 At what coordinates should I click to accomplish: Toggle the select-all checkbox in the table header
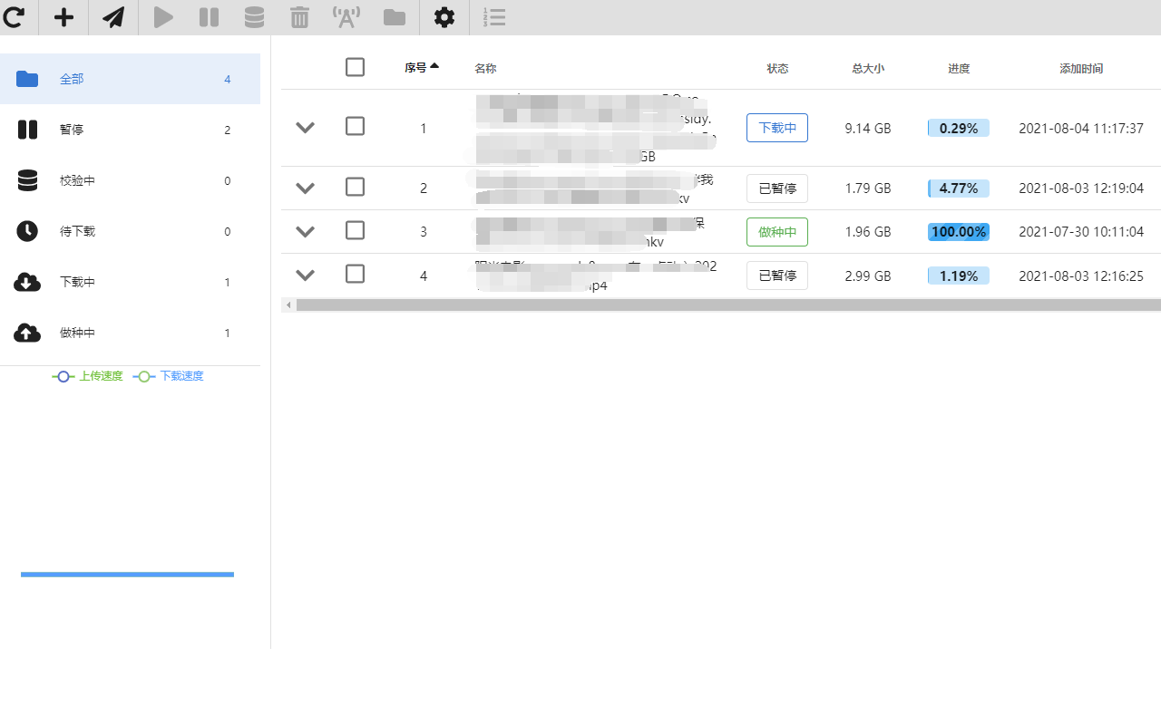coord(355,67)
